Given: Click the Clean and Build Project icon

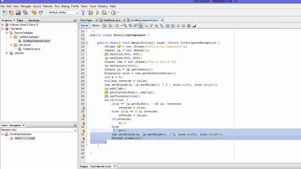Looking at the screenshot, I should pyautogui.click(x=90, y=13).
